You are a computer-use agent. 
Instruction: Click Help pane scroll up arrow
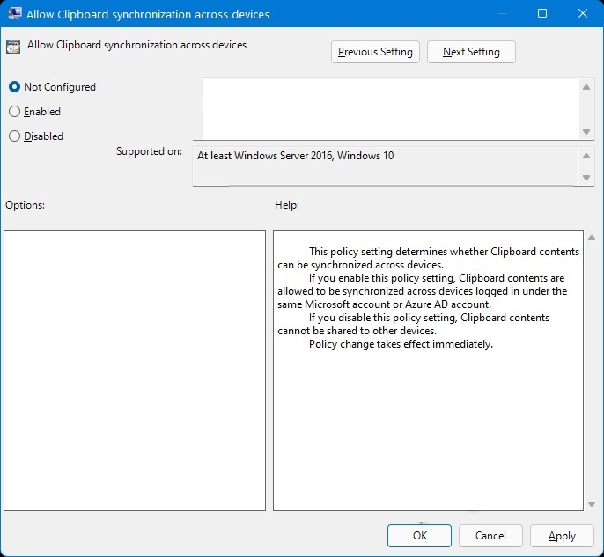coord(592,238)
